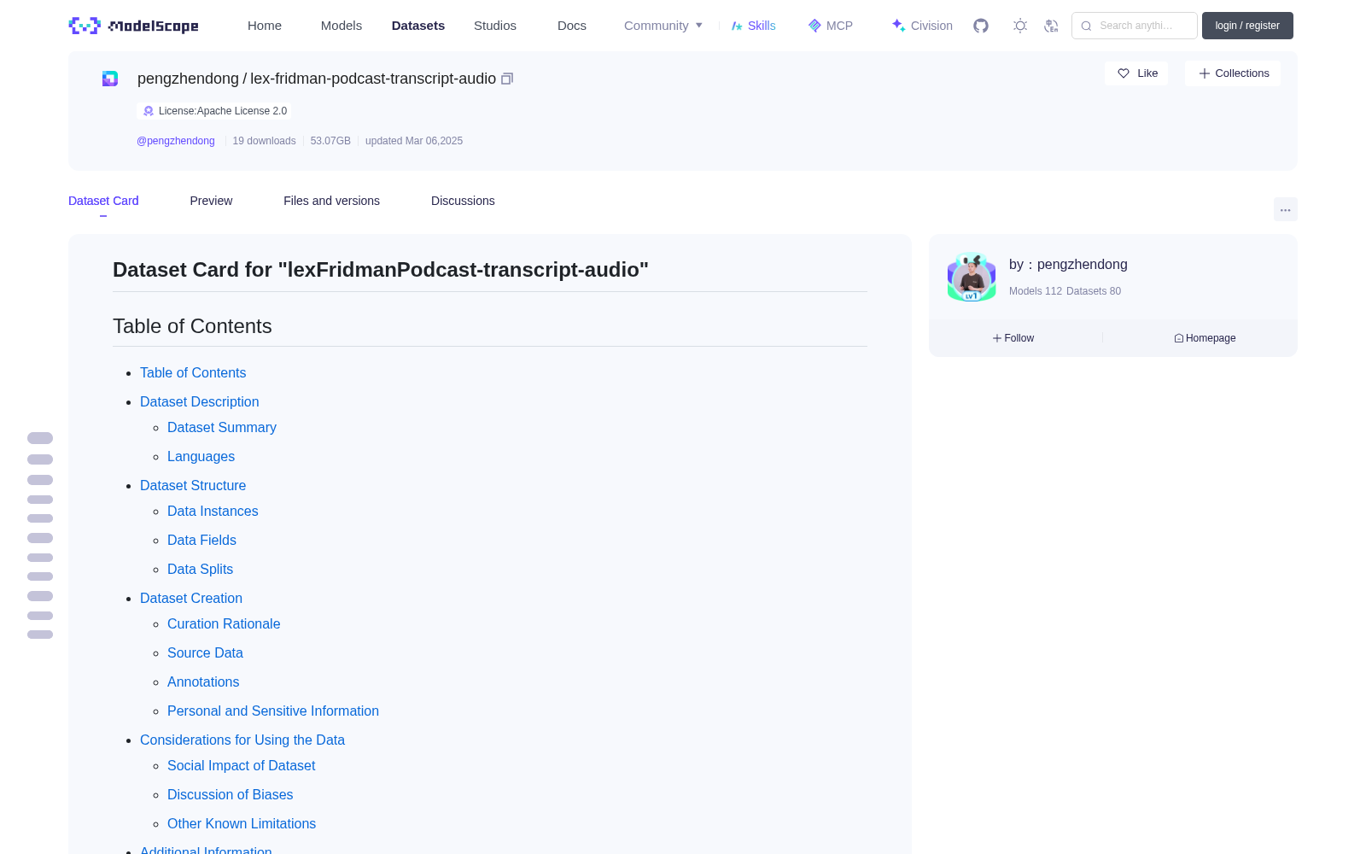Jump to the Dataset Summary section
This screenshot has height=854, width=1366.
click(222, 427)
